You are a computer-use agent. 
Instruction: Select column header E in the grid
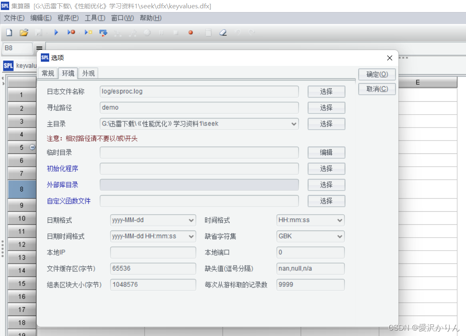click(418, 83)
